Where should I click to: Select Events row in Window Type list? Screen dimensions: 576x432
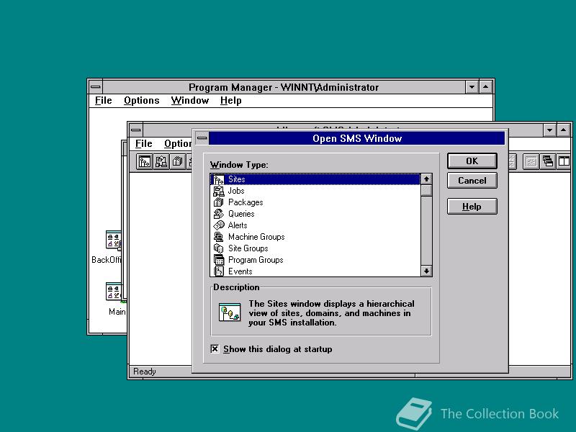(316, 271)
